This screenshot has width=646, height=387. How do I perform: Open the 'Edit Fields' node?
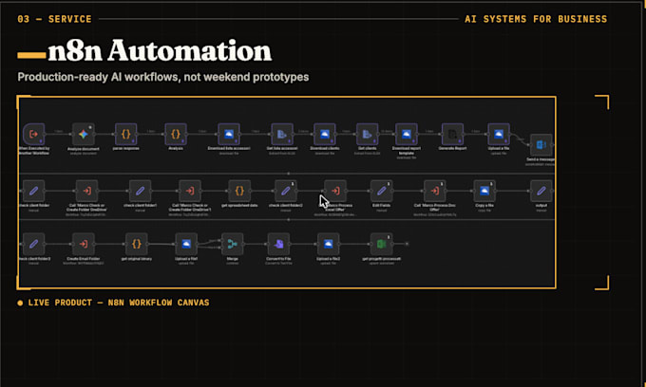click(x=382, y=191)
